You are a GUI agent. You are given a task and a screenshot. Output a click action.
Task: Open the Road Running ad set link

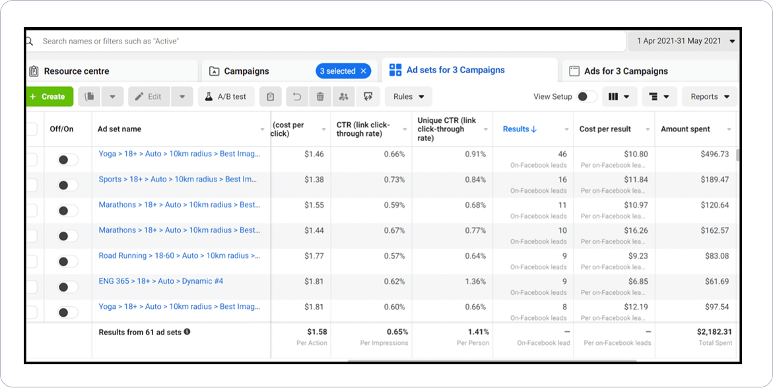pyautogui.click(x=179, y=255)
